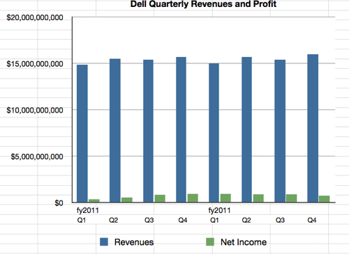Click the Net Income bar beside the leftmost Q4 revenue bar
This screenshot has height=254, width=349.
(193, 198)
